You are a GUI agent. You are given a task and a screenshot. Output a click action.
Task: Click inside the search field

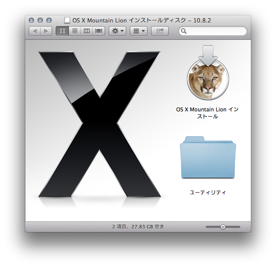[213, 31]
